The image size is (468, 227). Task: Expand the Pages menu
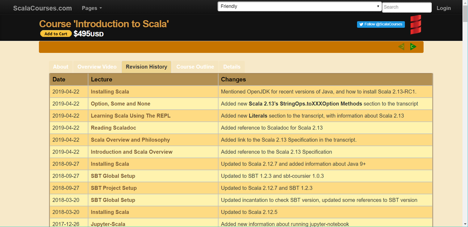click(92, 8)
